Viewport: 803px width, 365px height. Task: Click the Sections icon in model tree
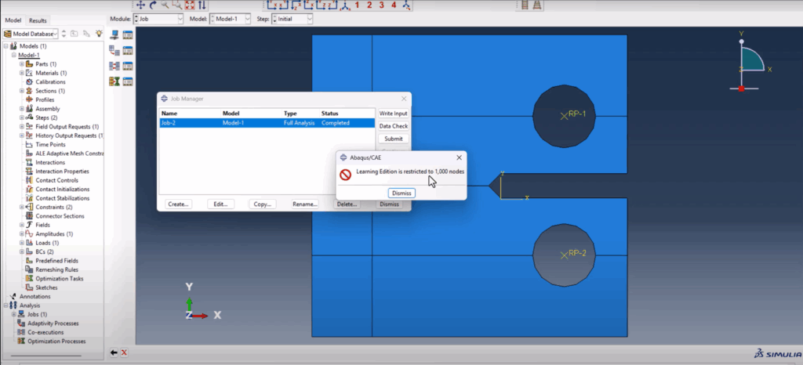[x=29, y=91]
